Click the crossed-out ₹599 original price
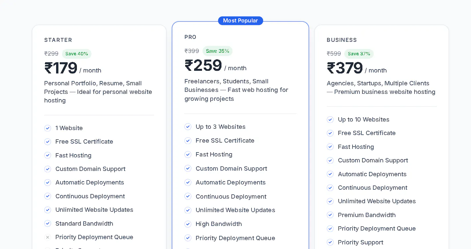The width and height of the screenshot is (471, 249). click(334, 54)
